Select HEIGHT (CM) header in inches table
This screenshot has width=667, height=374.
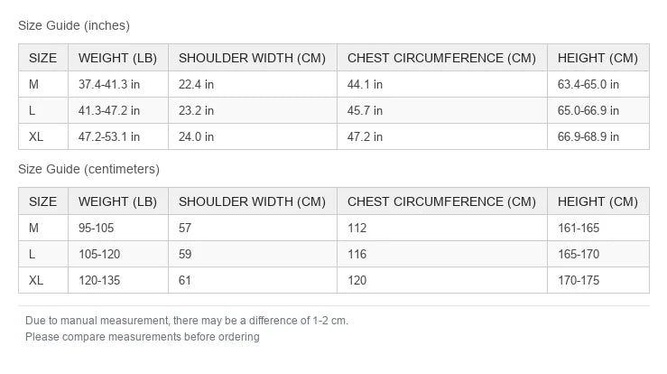pyautogui.click(x=598, y=58)
